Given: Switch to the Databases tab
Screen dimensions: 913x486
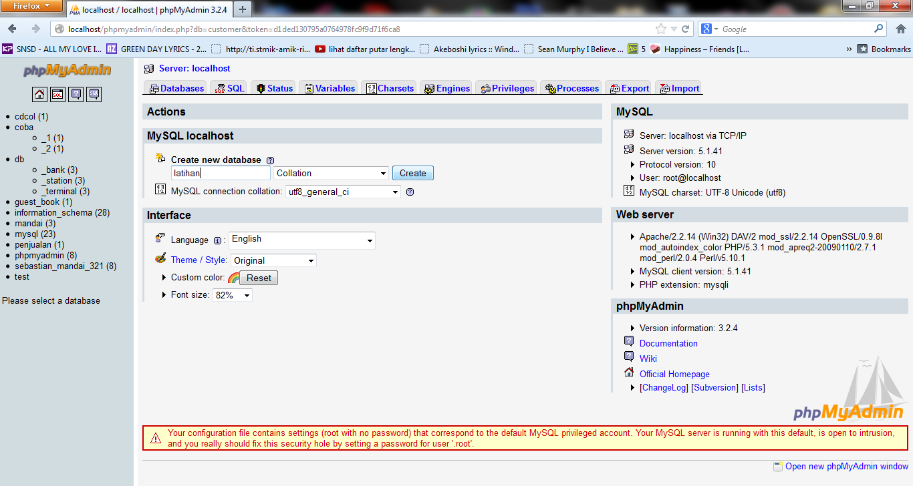Looking at the screenshot, I should point(176,88).
